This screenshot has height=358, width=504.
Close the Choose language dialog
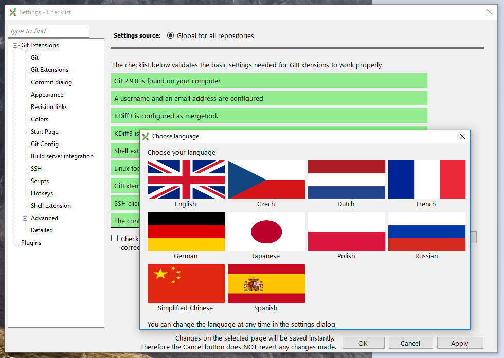[x=462, y=136]
